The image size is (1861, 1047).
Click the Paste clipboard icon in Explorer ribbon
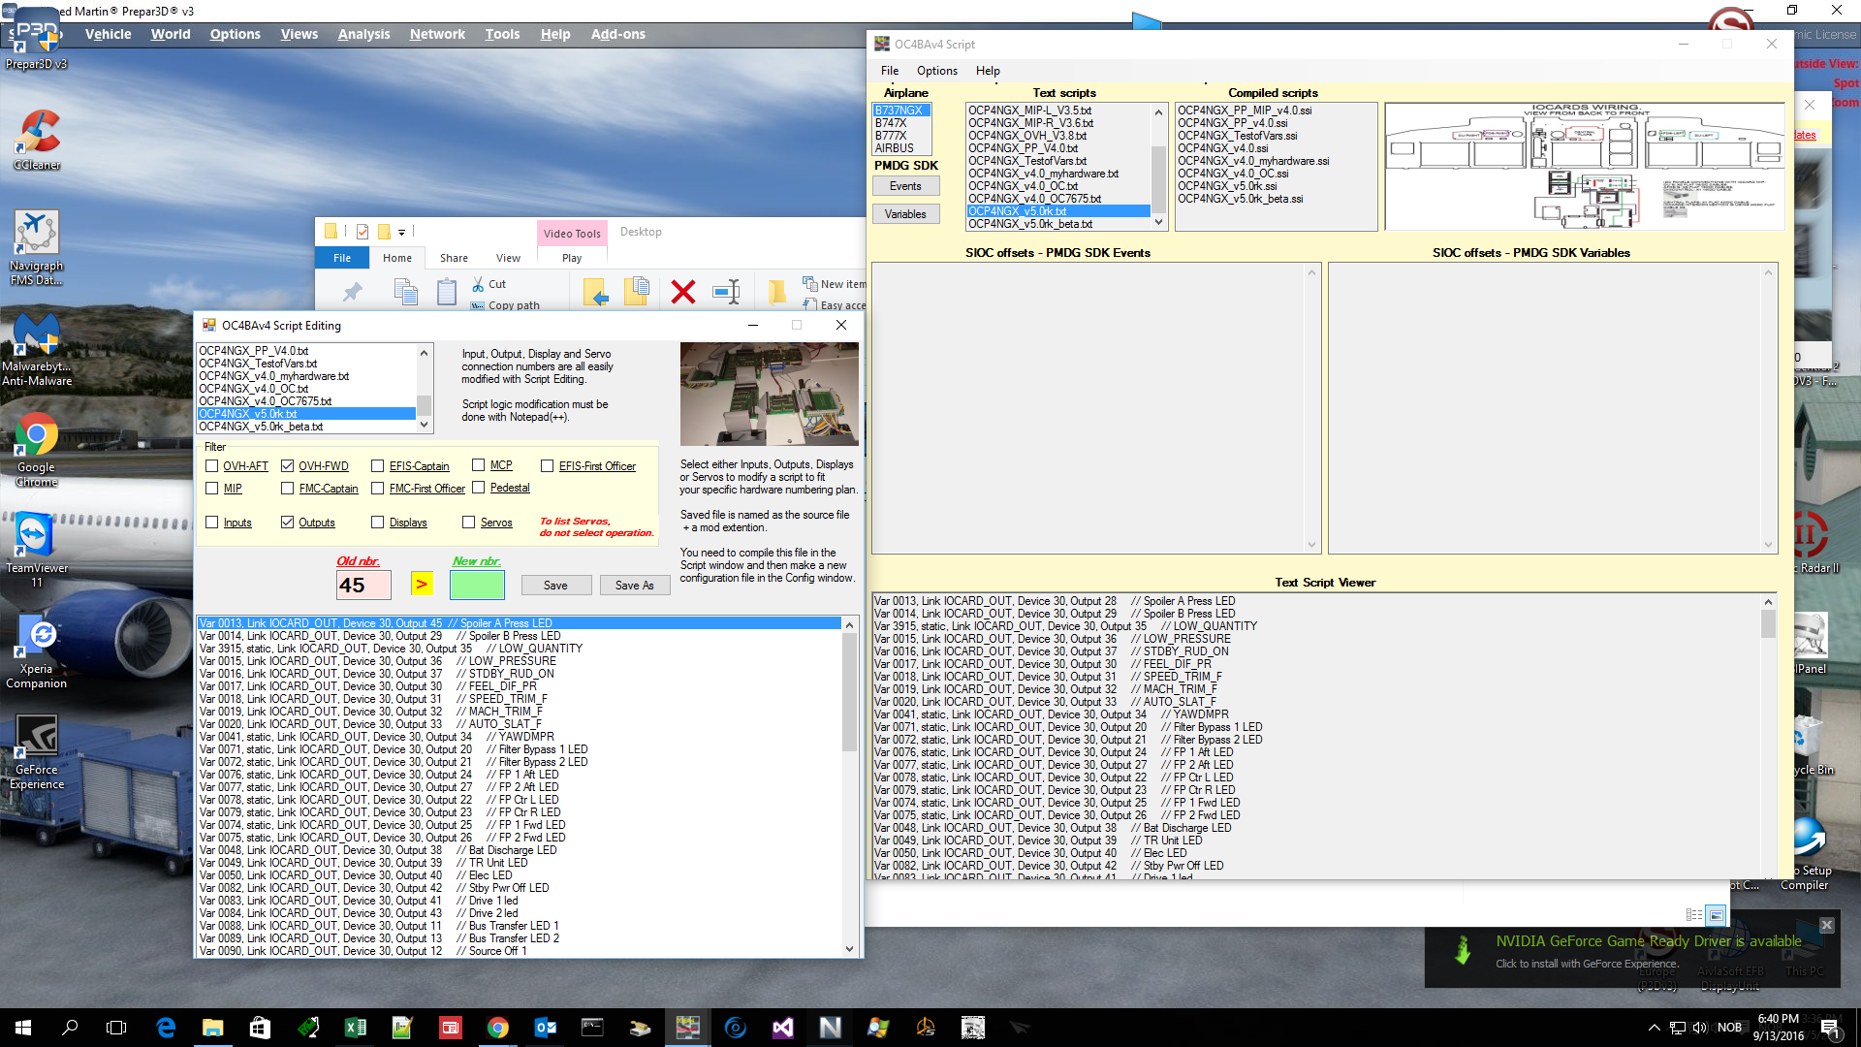tap(446, 291)
